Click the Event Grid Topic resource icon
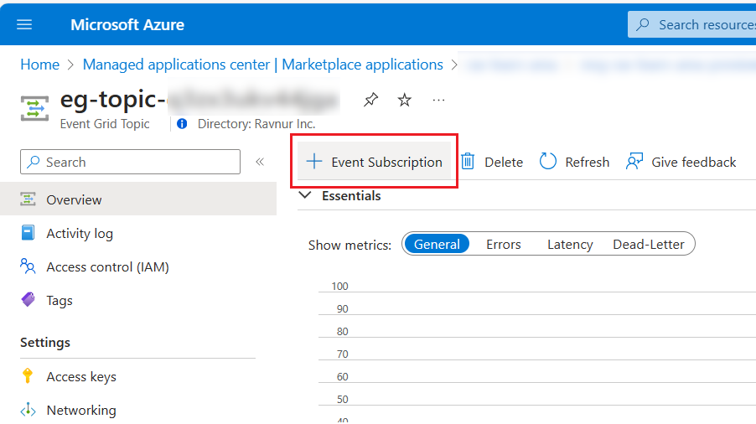 [34, 108]
